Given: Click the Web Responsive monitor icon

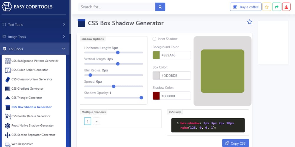Looking at the screenshot, I should [8, 144].
